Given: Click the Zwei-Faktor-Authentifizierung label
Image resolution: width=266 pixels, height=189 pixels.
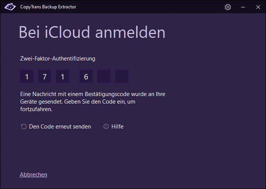Looking at the screenshot, I should [58, 59].
